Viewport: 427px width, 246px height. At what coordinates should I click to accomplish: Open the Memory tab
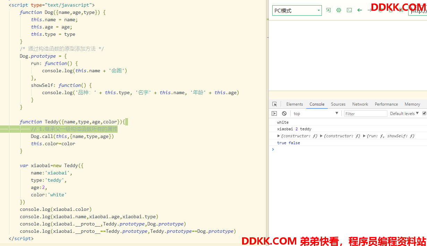tap(412, 104)
